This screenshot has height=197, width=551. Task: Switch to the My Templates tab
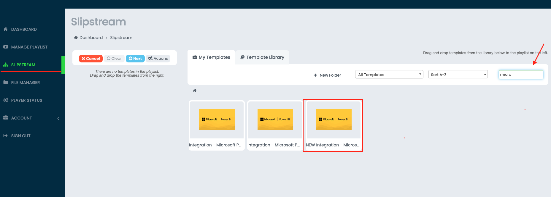[211, 57]
